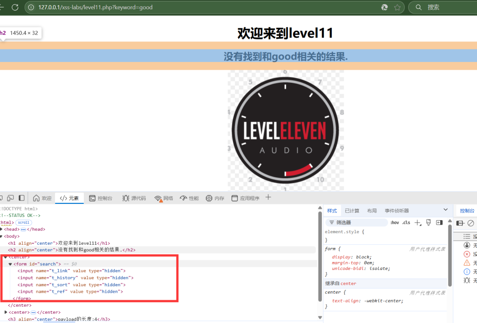
Task: Toggle .cls element classes panel
Action: (406, 223)
